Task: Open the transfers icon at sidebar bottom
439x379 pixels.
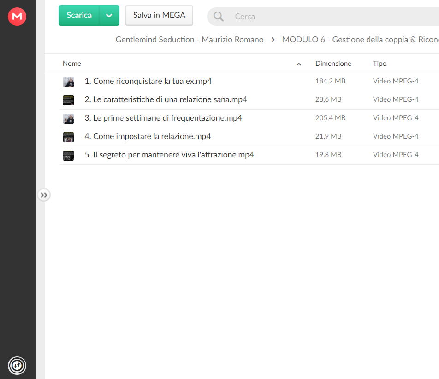Action: pos(17,365)
